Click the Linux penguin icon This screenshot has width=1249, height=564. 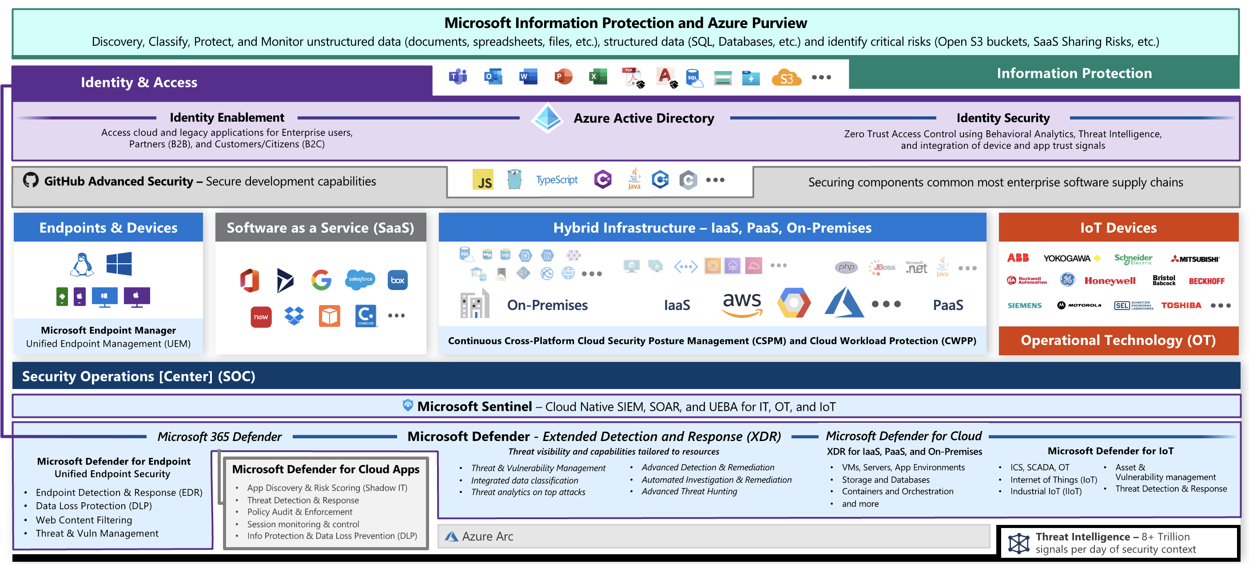pos(82,264)
